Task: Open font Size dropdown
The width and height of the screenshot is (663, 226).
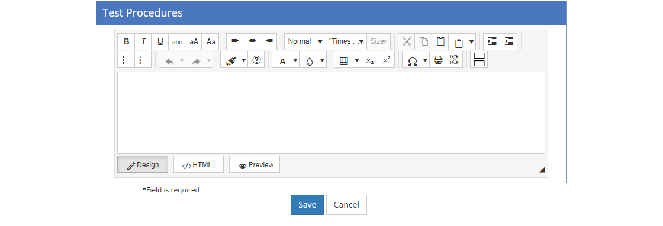Action: 378,42
